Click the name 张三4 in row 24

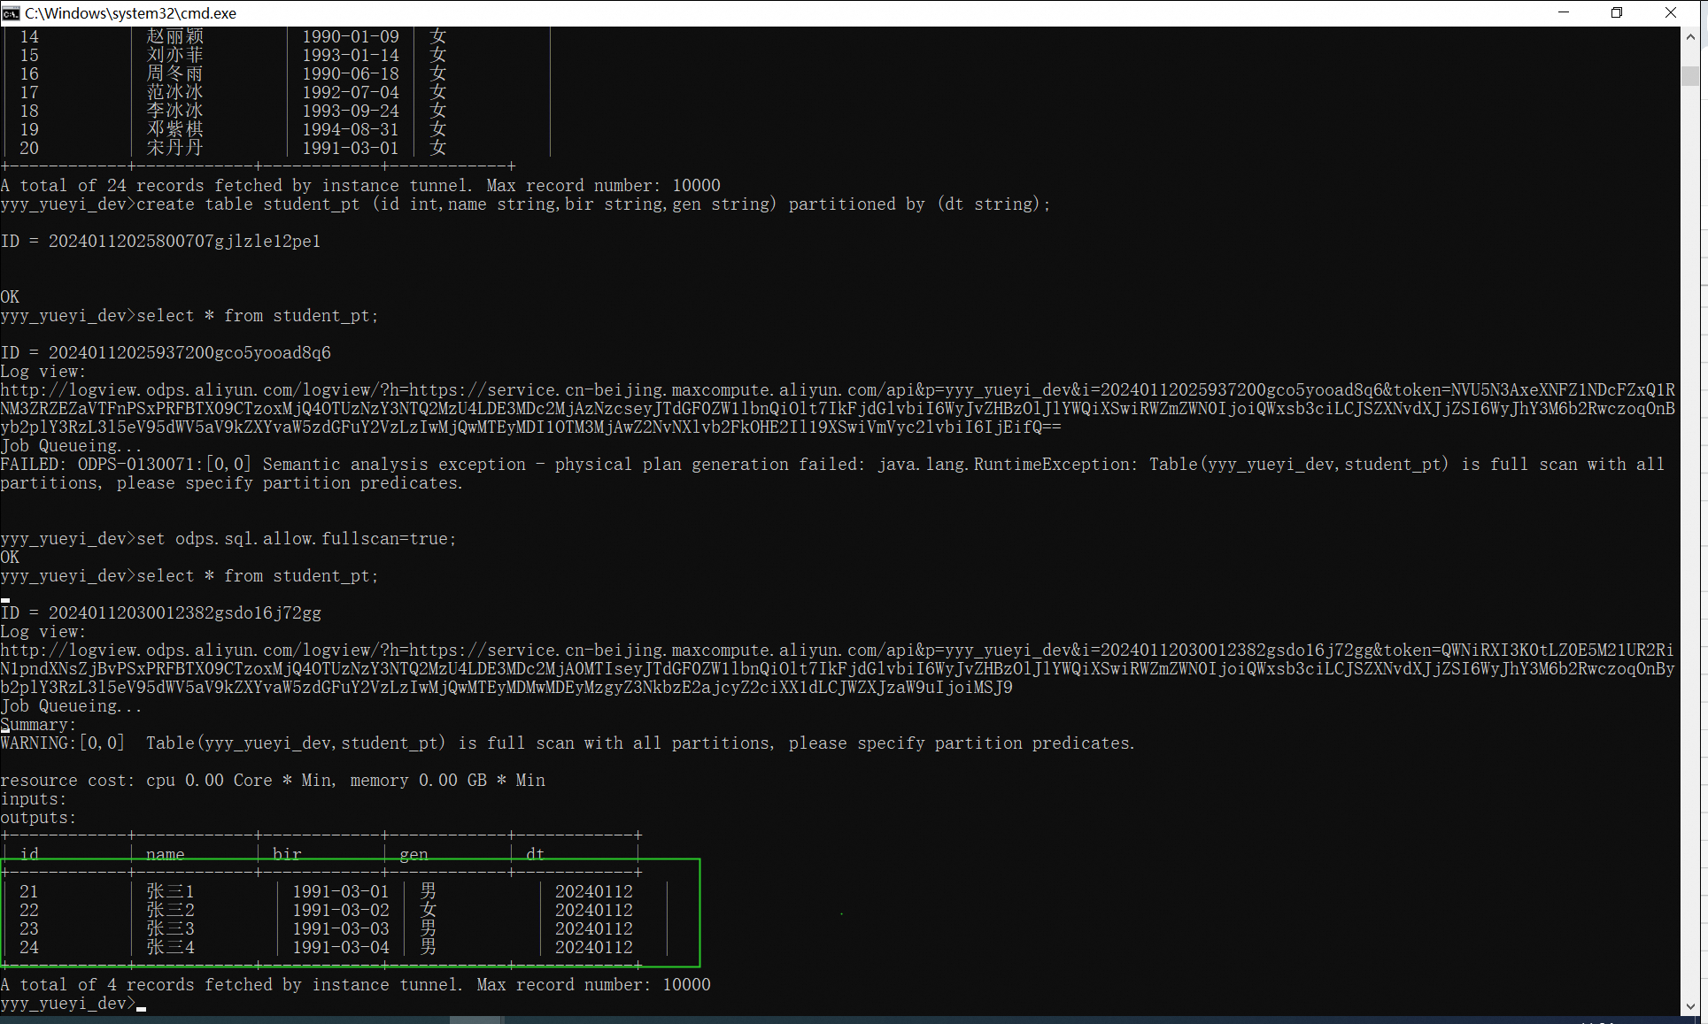170,947
